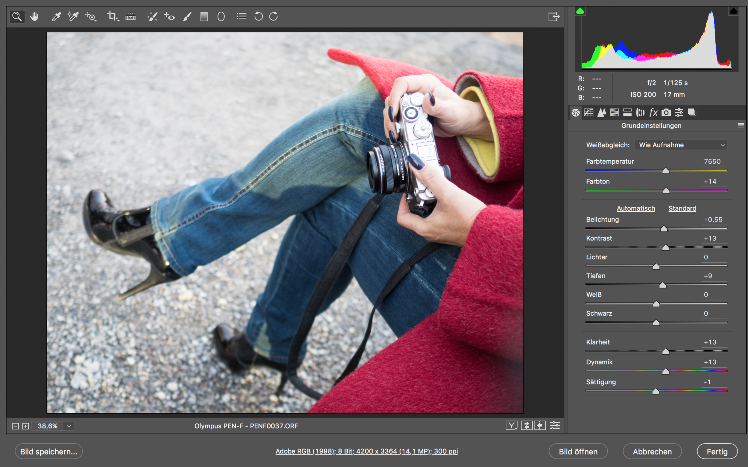The height and width of the screenshot is (467, 748).
Task: Open the Weißabgleich dropdown
Action: tap(681, 145)
